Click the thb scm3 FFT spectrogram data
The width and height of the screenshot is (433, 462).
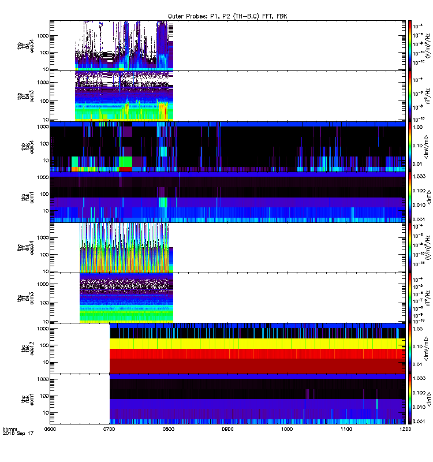point(124,96)
